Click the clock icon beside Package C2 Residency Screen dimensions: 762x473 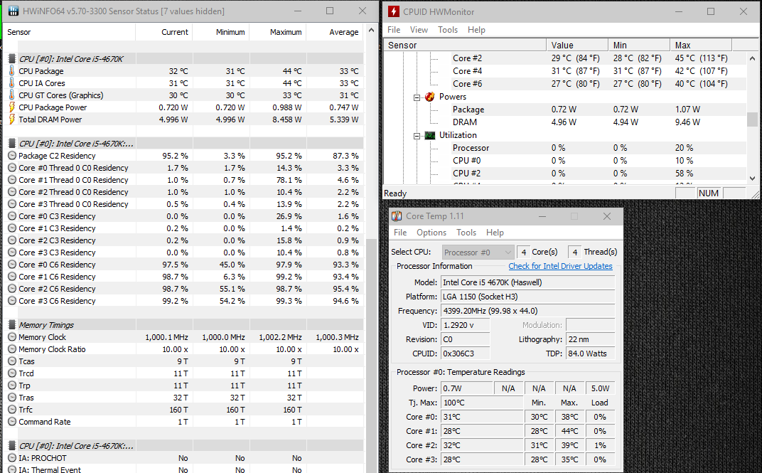pos(12,156)
